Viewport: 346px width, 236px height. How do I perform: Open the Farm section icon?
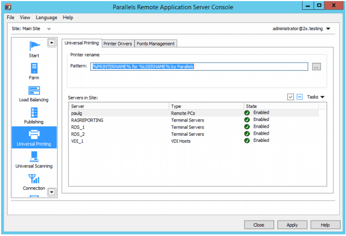pyautogui.click(x=34, y=68)
